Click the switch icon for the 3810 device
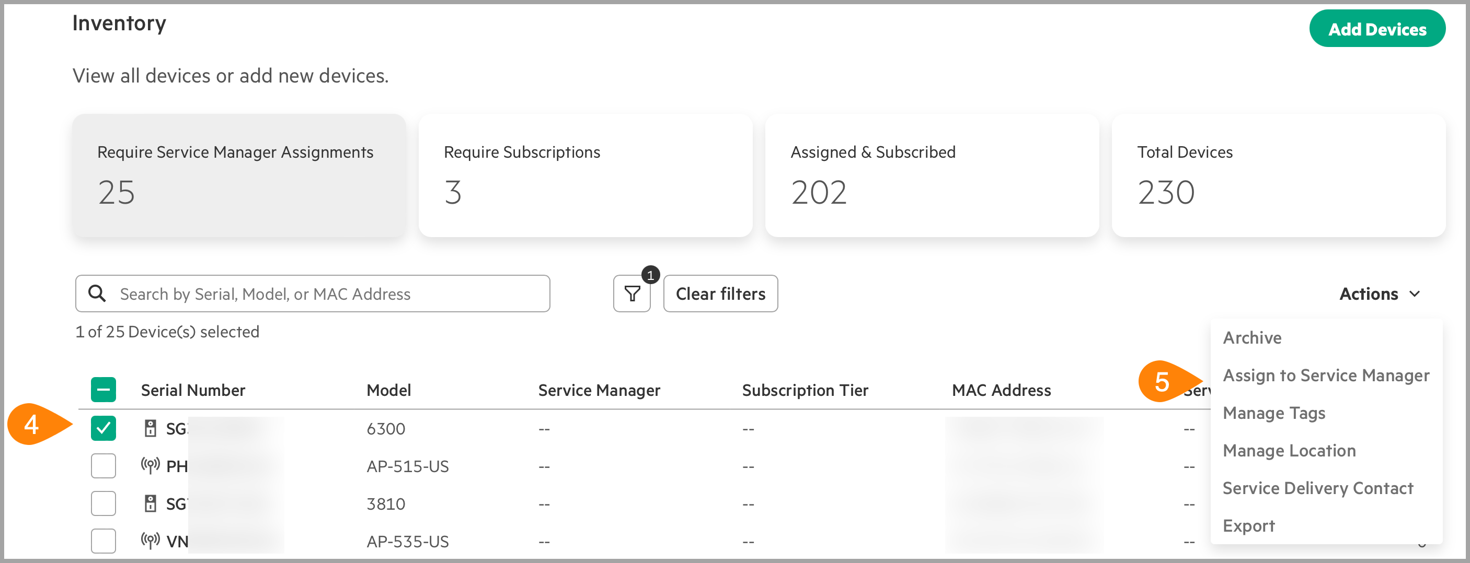Image resolution: width=1470 pixels, height=563 pixels. (x=150, y=503)
